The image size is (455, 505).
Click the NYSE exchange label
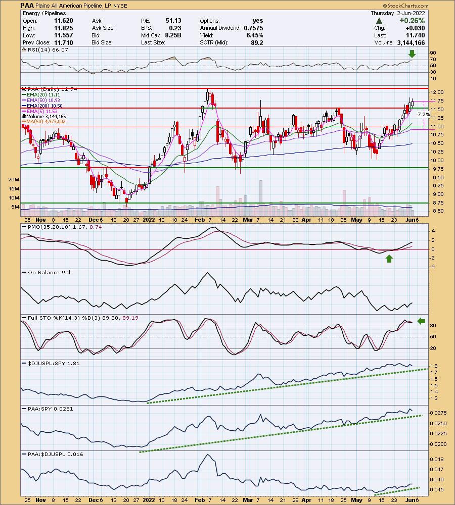120,6
